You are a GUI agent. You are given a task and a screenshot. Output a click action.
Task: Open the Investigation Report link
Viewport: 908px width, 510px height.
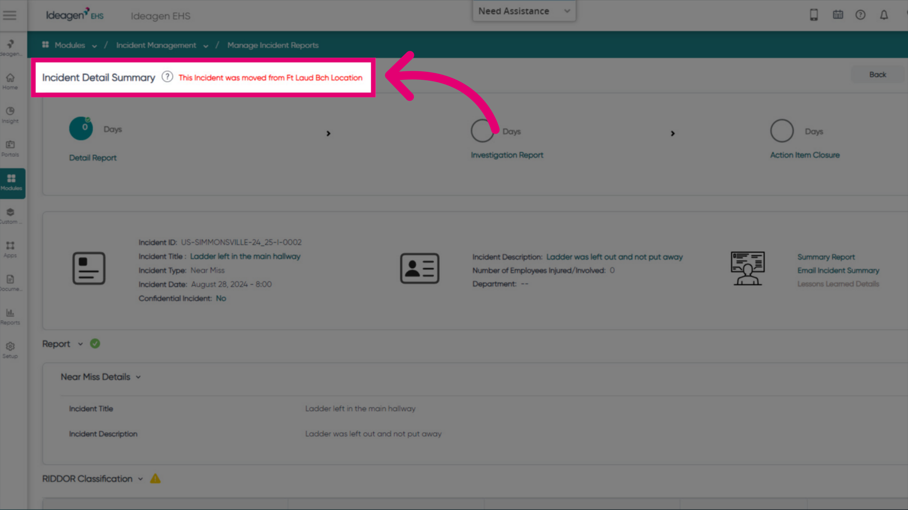click(507, 155)
